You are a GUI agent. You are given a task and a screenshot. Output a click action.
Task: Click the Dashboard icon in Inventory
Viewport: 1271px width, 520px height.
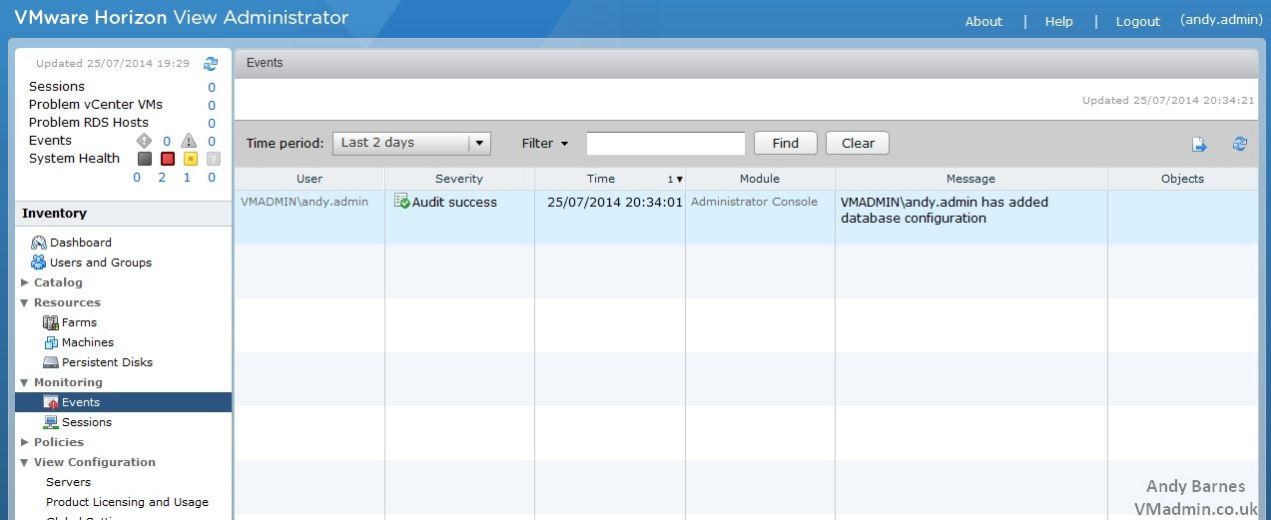point(39,243)
